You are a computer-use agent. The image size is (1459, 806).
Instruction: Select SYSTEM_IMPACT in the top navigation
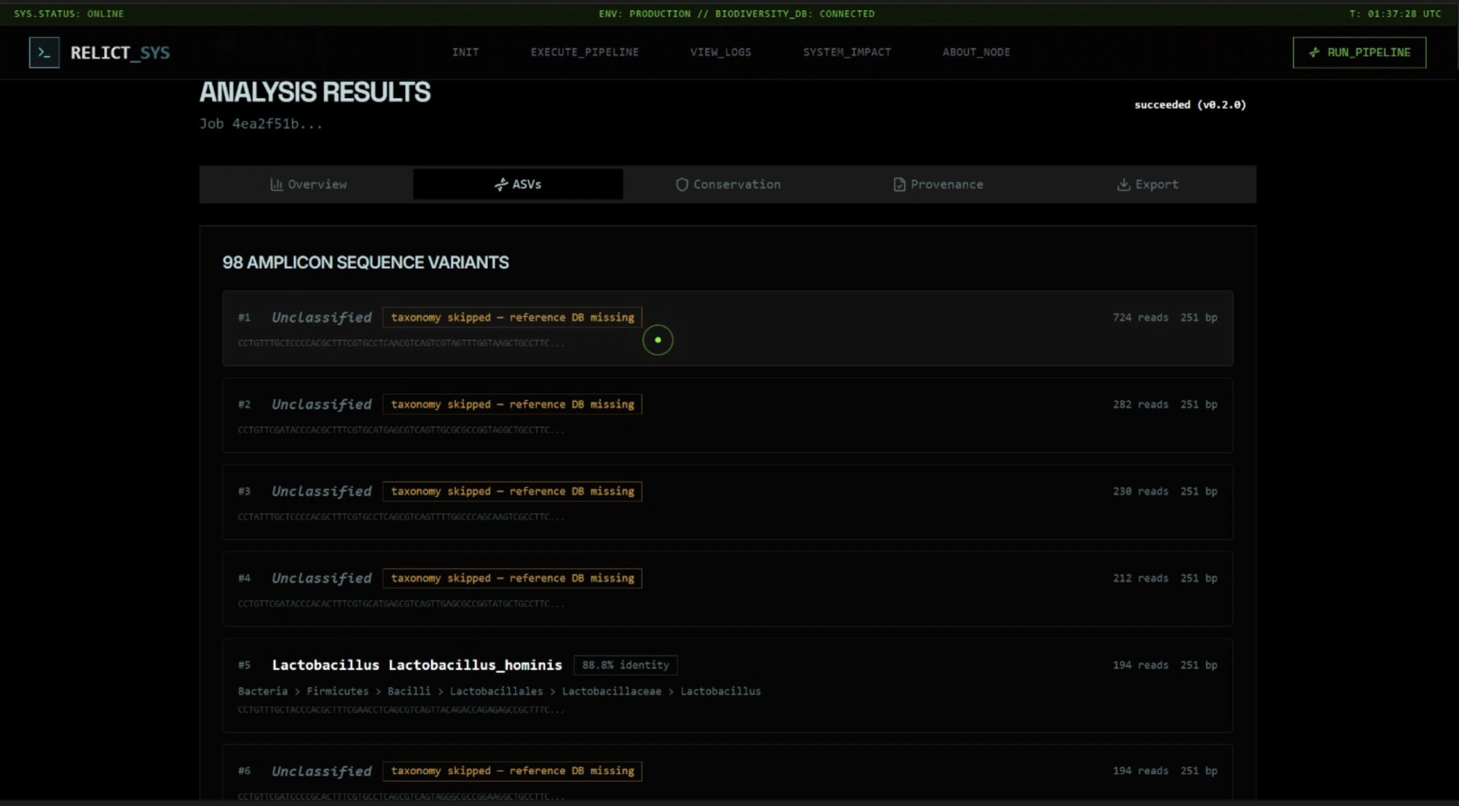(847, 52)
